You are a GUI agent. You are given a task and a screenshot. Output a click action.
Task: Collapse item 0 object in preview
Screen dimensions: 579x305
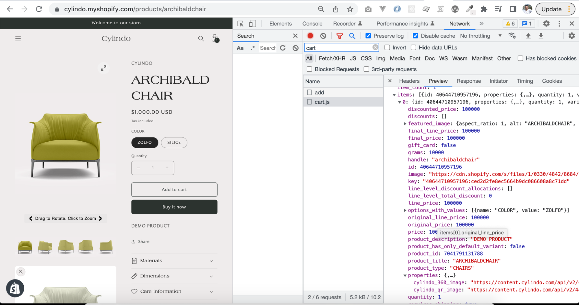pyautogui.click(x=400, y=102)
